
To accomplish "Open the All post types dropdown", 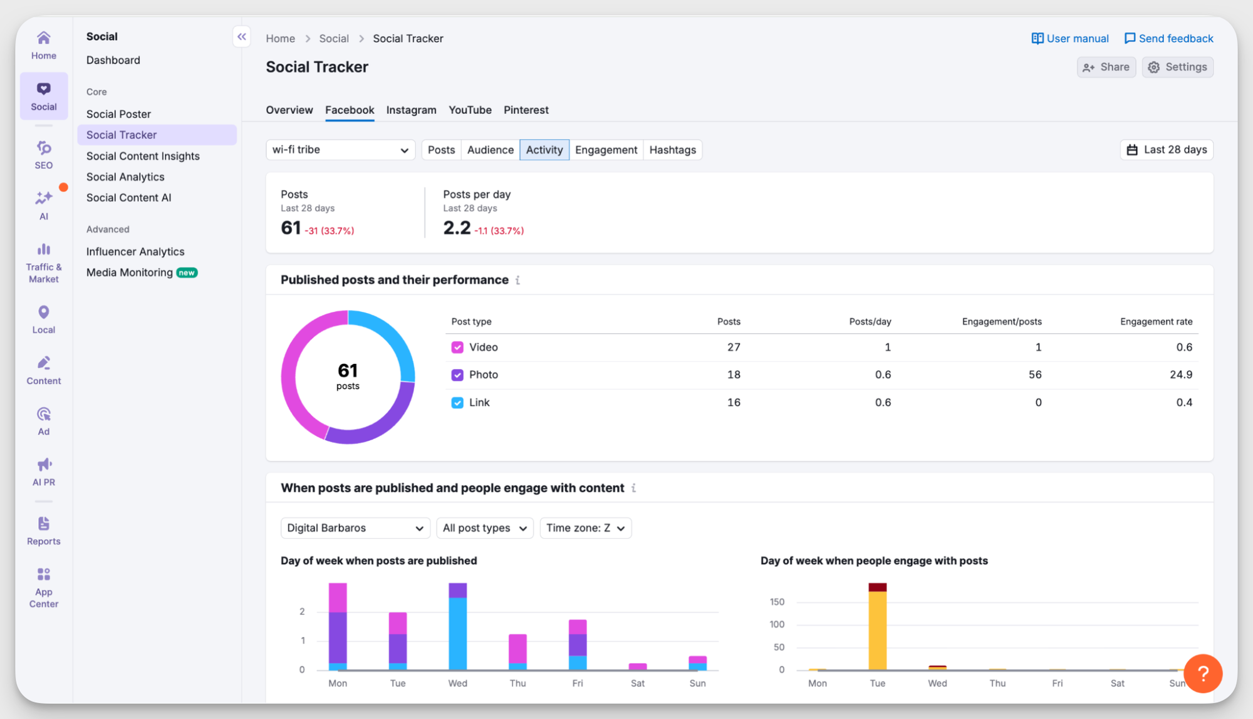I will pos(484,528).
